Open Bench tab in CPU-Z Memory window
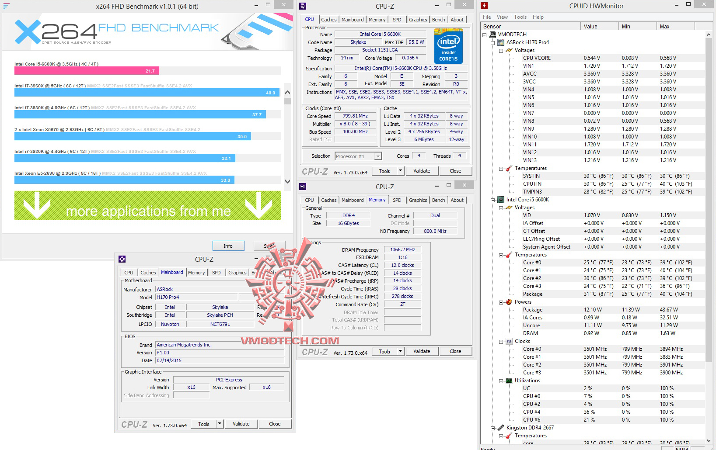Image resolution: width=716 pixels, height=450 pixels. (439, 200)
